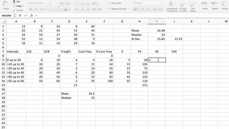The image size is (229, 129).
Task: Increase font size with the larger A button
Action: click(62, 3)
